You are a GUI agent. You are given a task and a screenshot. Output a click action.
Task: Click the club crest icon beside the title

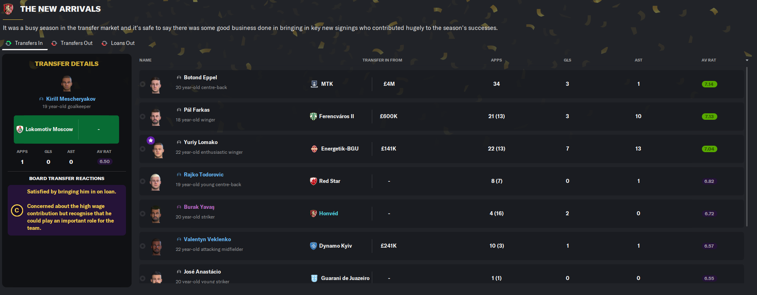[x=8, y=9]
